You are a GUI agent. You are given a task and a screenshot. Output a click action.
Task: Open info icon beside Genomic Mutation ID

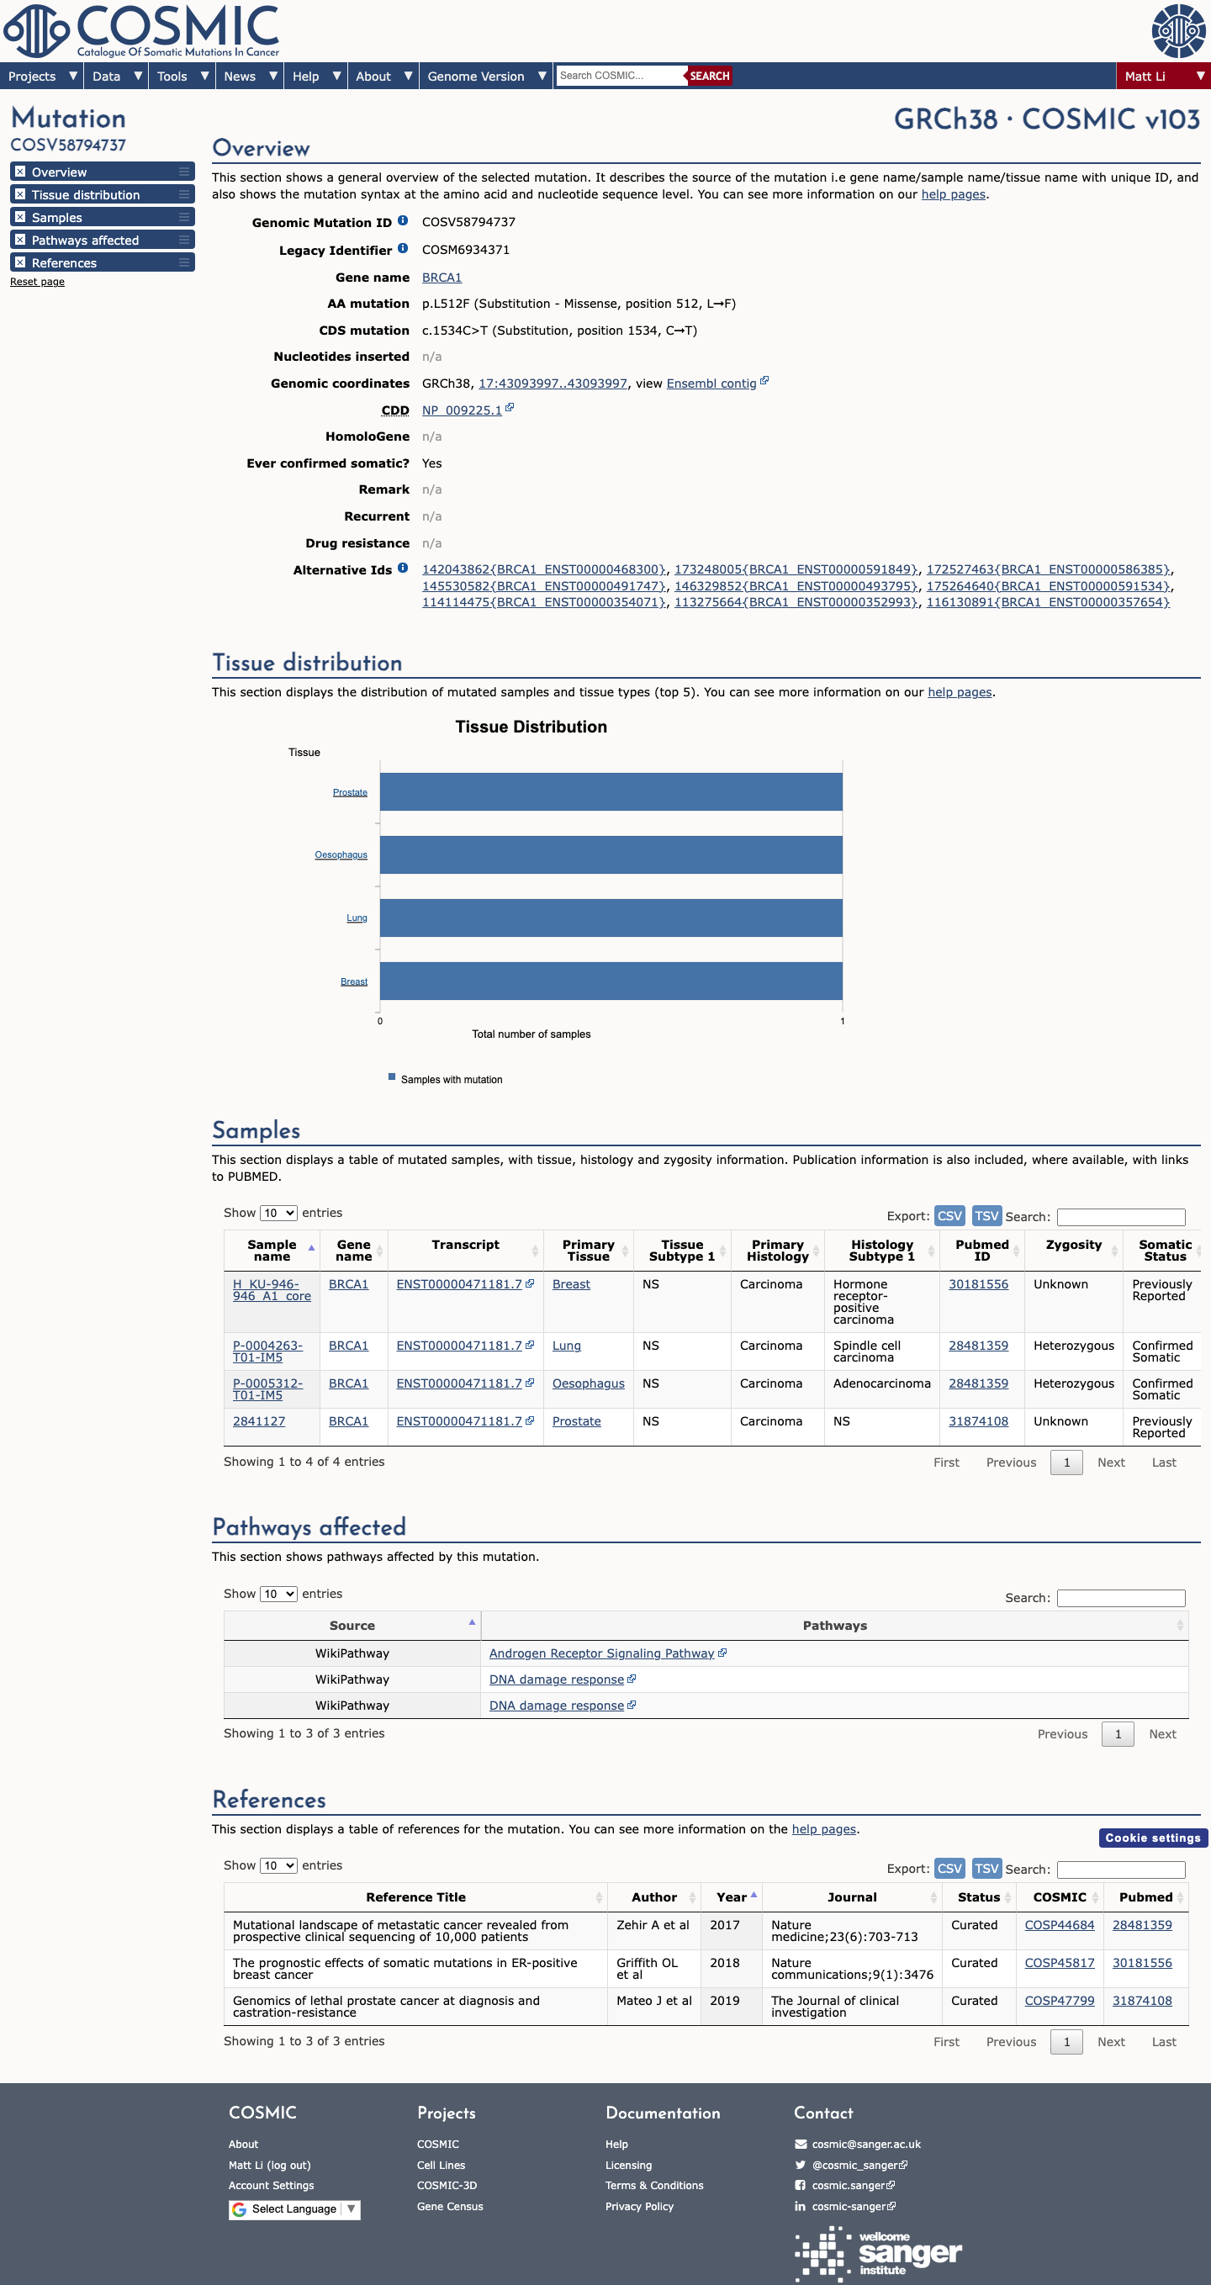click(x=403, y=221)
